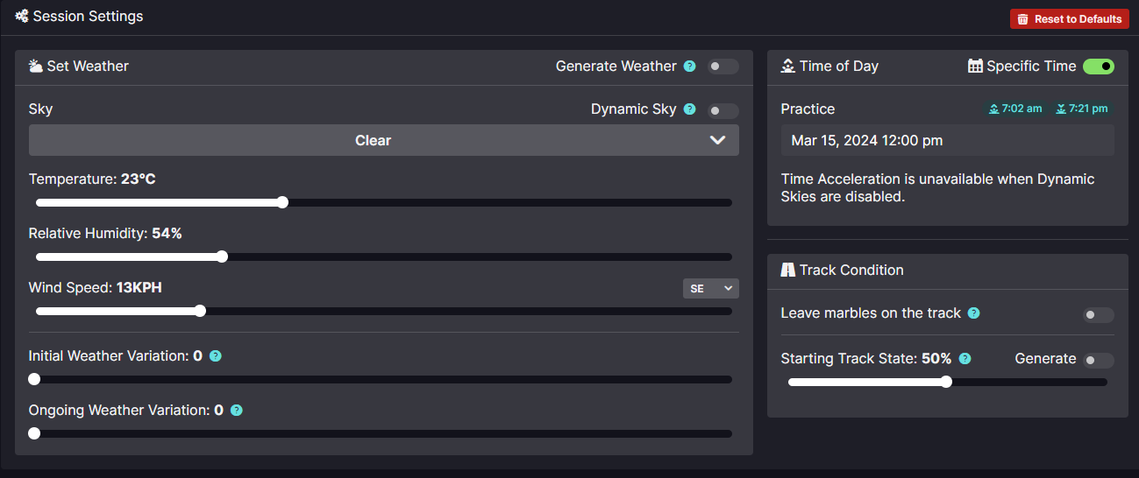Click the sunrise 7:02 am badge

[1015, 109]
